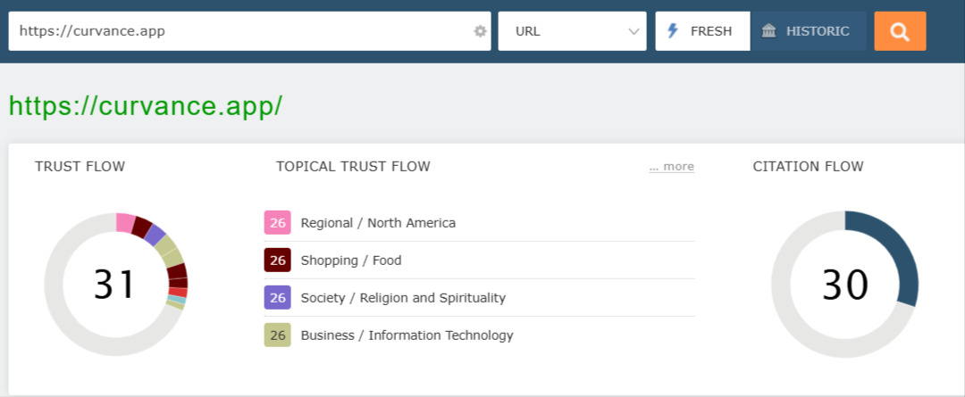The height and width of the screenshot is (397, 965).
Task: Select Society / Religion and Spirituality topic
Action: (x=403, y=298)
